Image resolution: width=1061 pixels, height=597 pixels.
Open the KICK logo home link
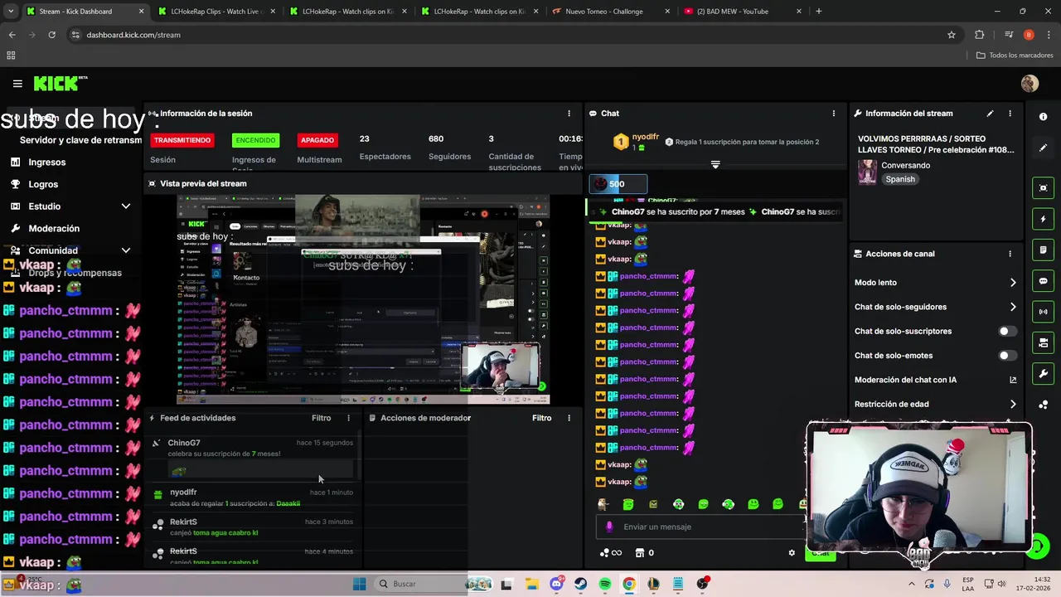coord(60,83)
